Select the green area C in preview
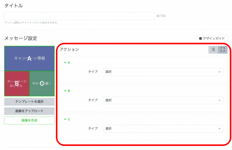The image size is (232, 150). point(42,84)
